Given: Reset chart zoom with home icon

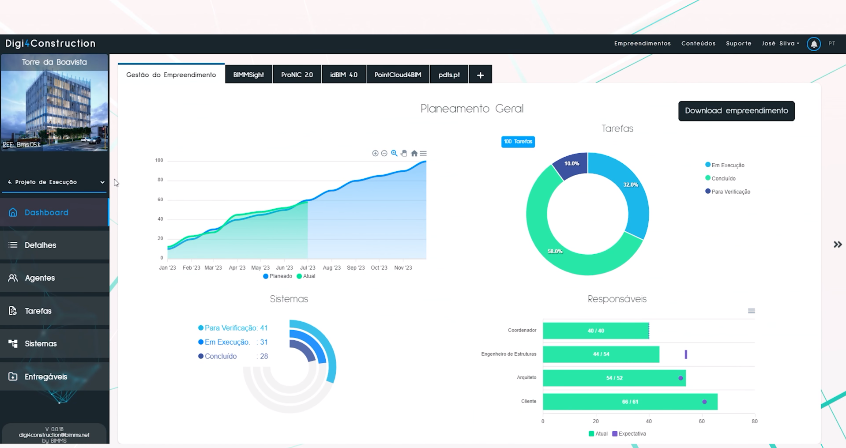Looking at the screenshot, I should (x=414, y=153).
